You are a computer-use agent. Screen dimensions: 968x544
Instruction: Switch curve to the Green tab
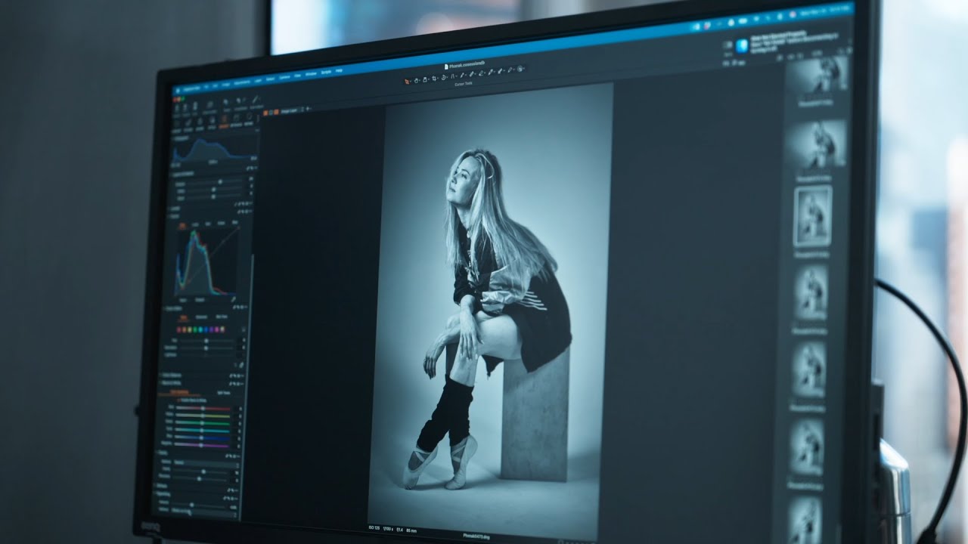click(x=221, y=223)
